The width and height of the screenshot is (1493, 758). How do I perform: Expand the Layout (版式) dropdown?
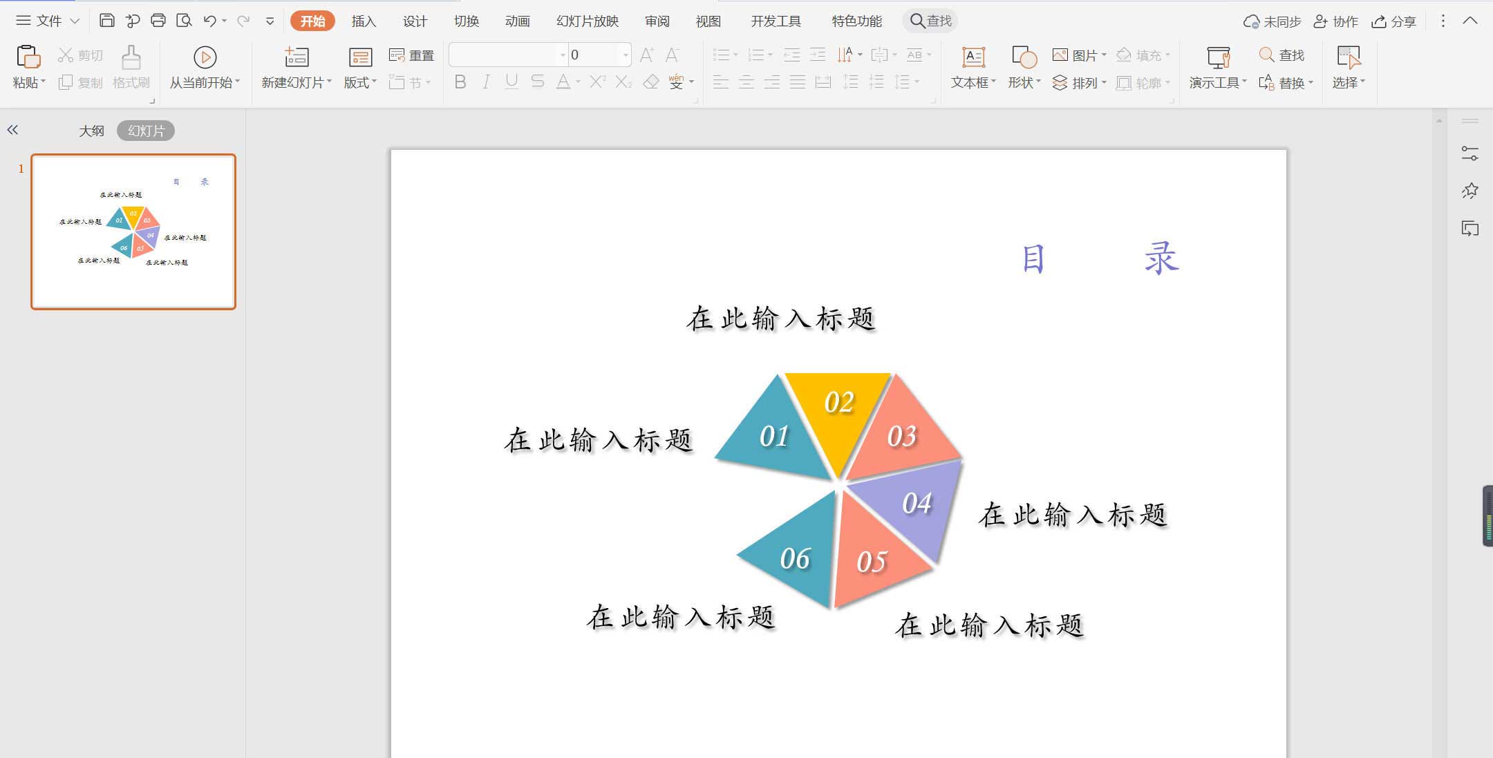coord(360,82)
